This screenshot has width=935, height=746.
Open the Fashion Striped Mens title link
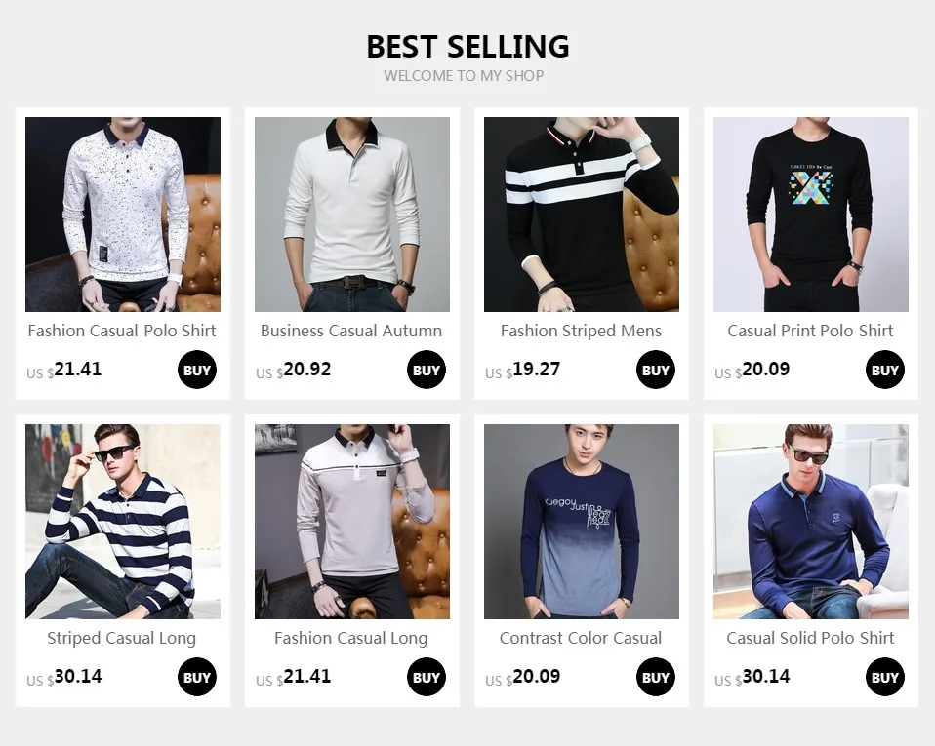tap(582, 331)
